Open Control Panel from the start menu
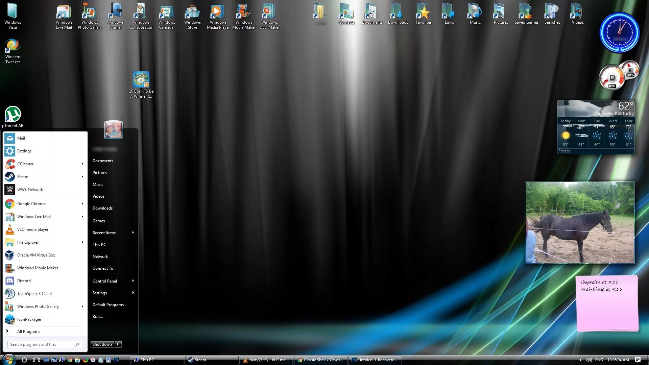This screenshot has height=365, width=649. click(104, 281)
